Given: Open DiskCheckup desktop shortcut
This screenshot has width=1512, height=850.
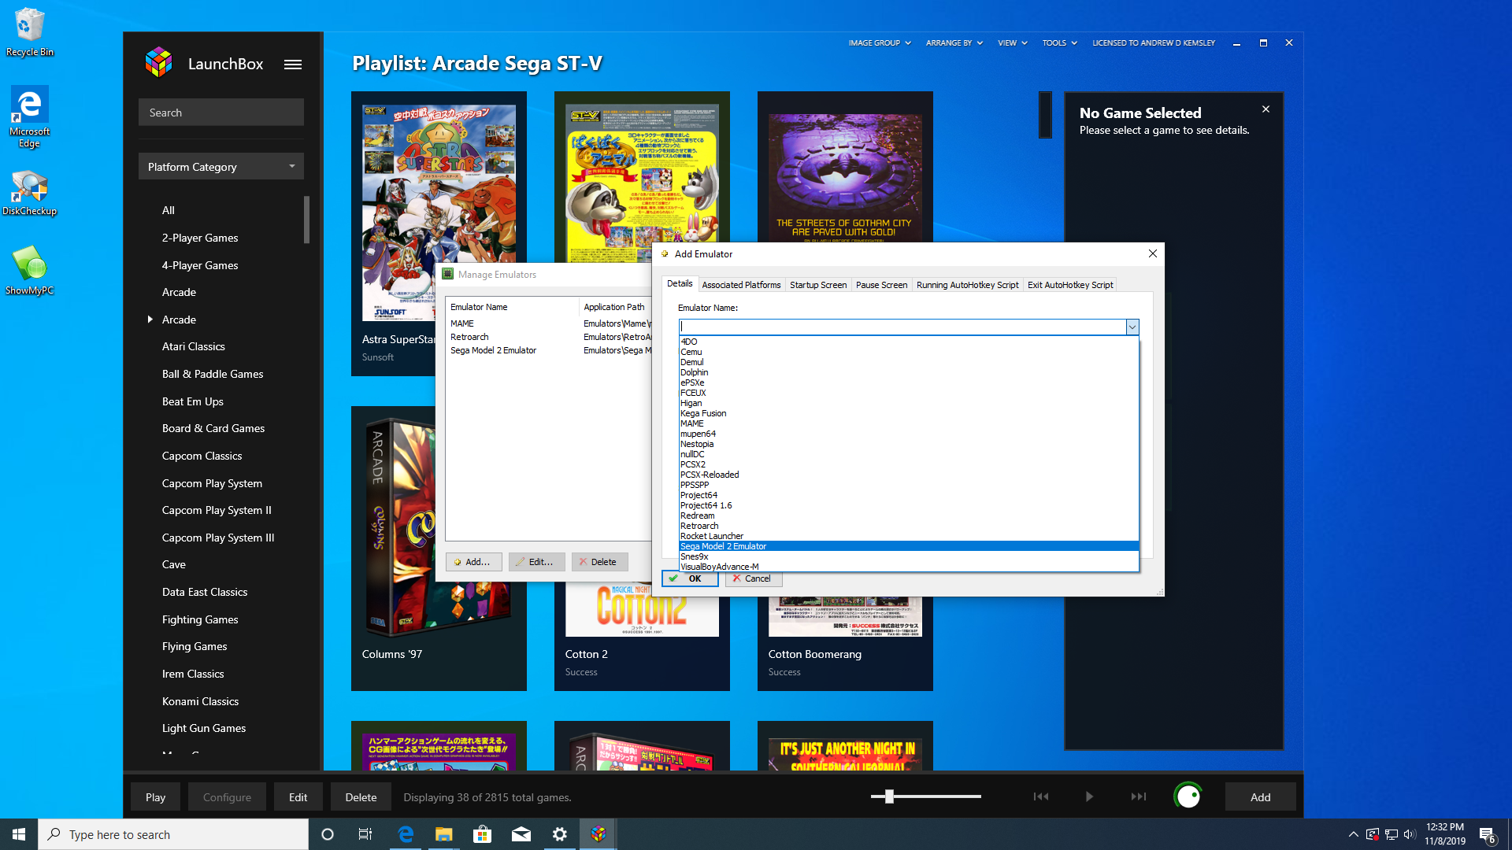Looking at the screenshot, I should coord(29,193).
